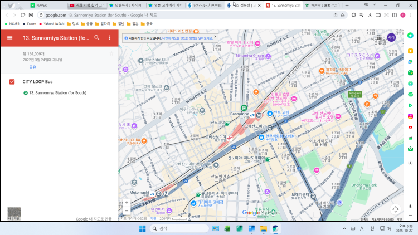Click the Sannomiya green bus stop marker
This screenshot has width=418, height=235.
[244, 107]
